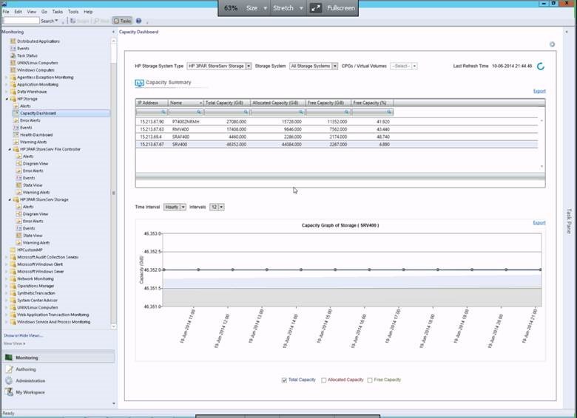
Task: Open the Time Interval Hourly dropdown
Action: (x=183, y=207)
